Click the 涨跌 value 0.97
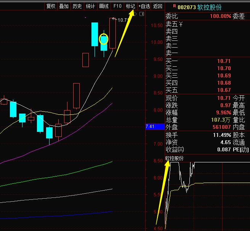The image size is (250, 231). click(226, 105)
